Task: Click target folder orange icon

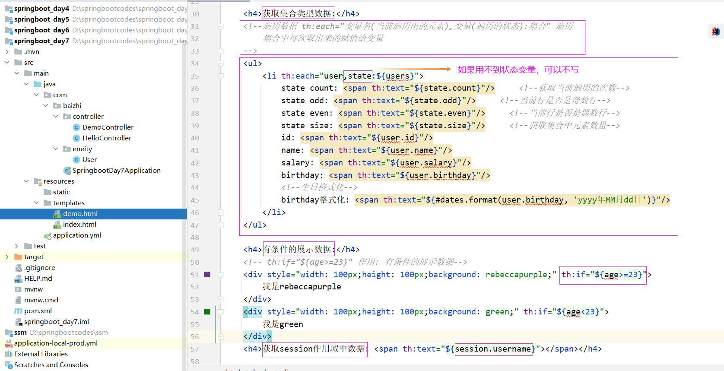Action: (18, 257)
